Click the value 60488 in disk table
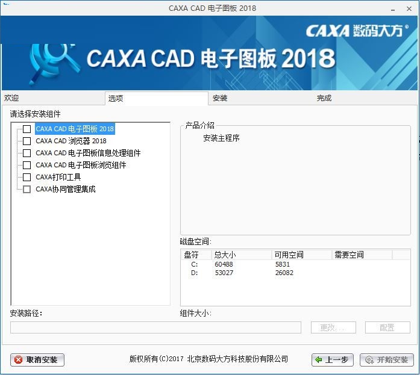The height and width of the screenshot is (375, 420). coord(224,264)
